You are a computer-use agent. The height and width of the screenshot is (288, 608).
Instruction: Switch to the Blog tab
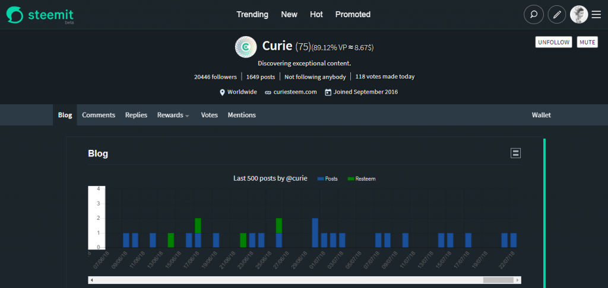point(65,115)
